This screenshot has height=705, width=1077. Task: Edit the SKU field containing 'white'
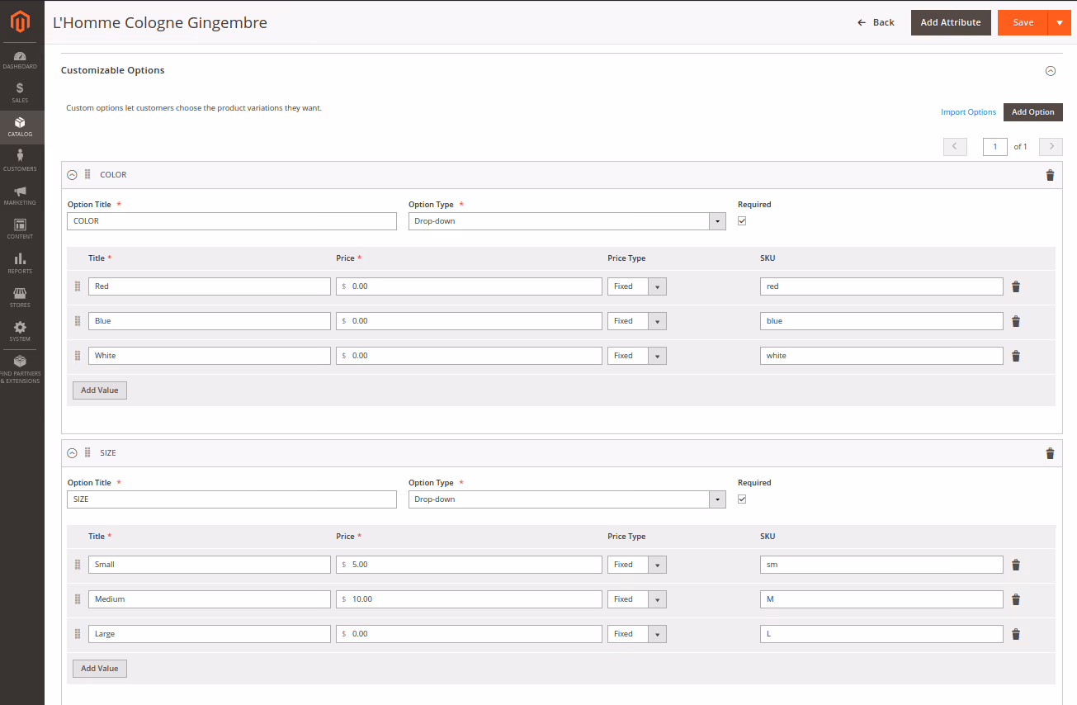click(881, 356)
